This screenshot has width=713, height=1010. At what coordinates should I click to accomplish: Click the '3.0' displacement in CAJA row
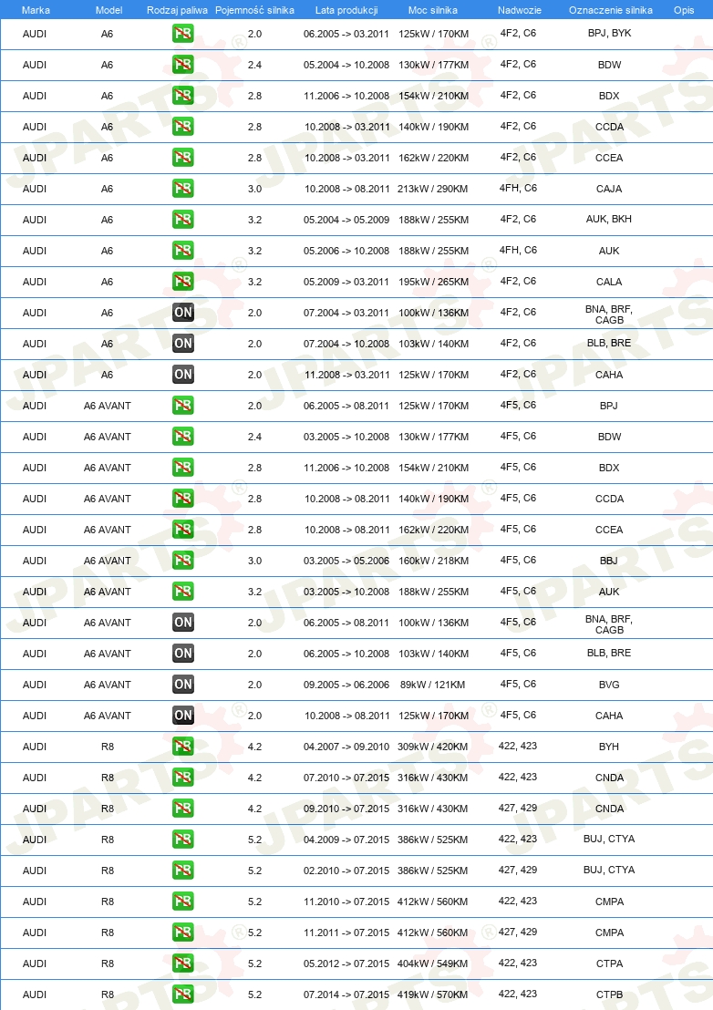click(255, 189)
